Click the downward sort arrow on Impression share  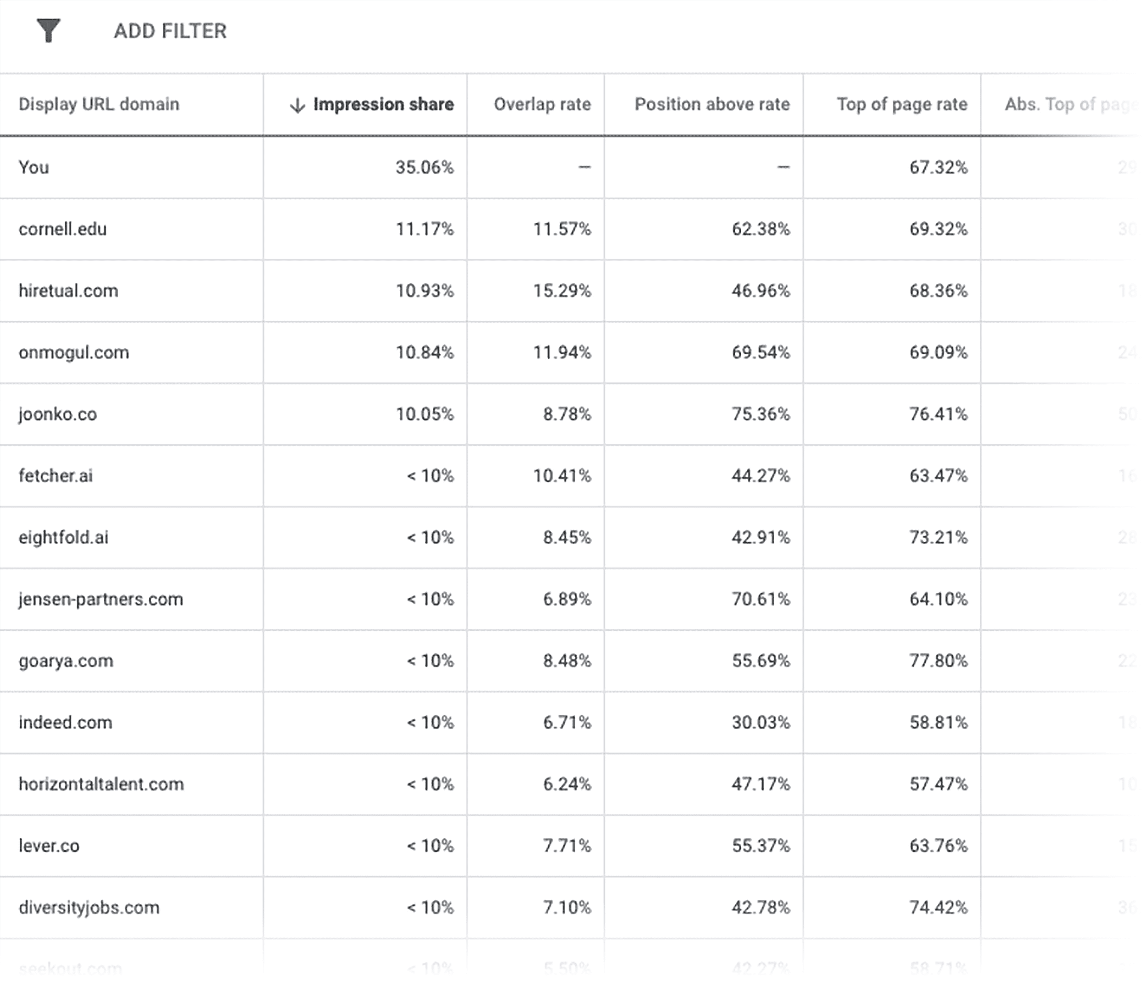point(297,105)
